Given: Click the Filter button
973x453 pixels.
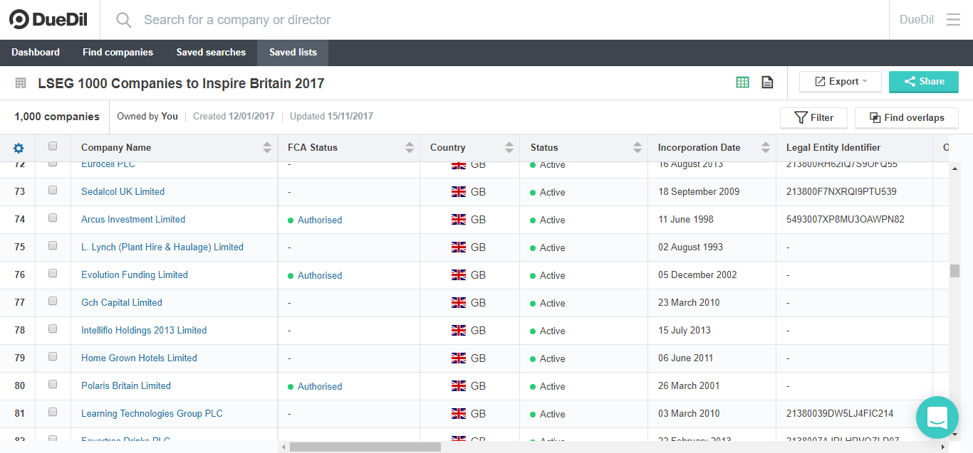Looking at the screenshot, I should (813, 118).
